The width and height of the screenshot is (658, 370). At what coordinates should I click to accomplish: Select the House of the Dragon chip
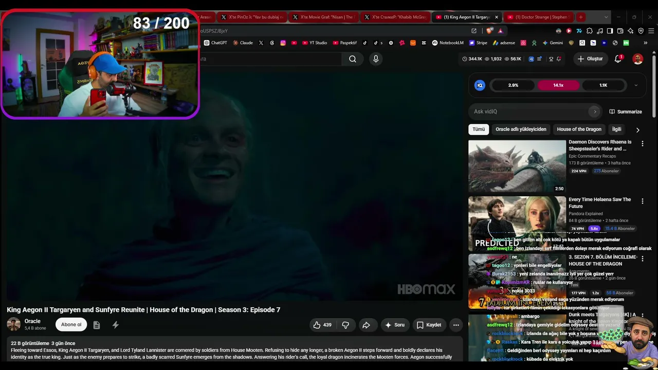(x=579, y=129)
